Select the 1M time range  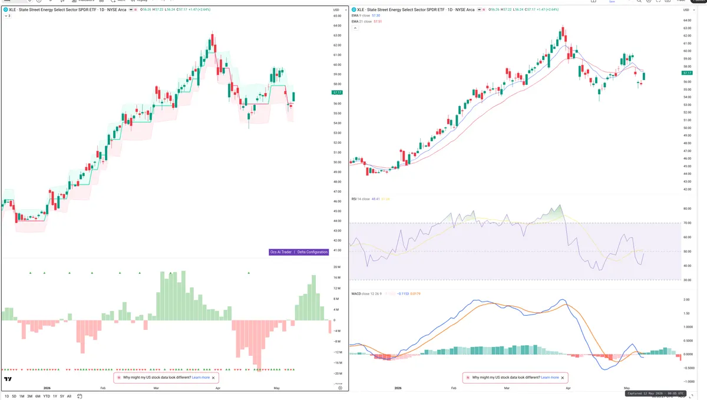point(22,396)
